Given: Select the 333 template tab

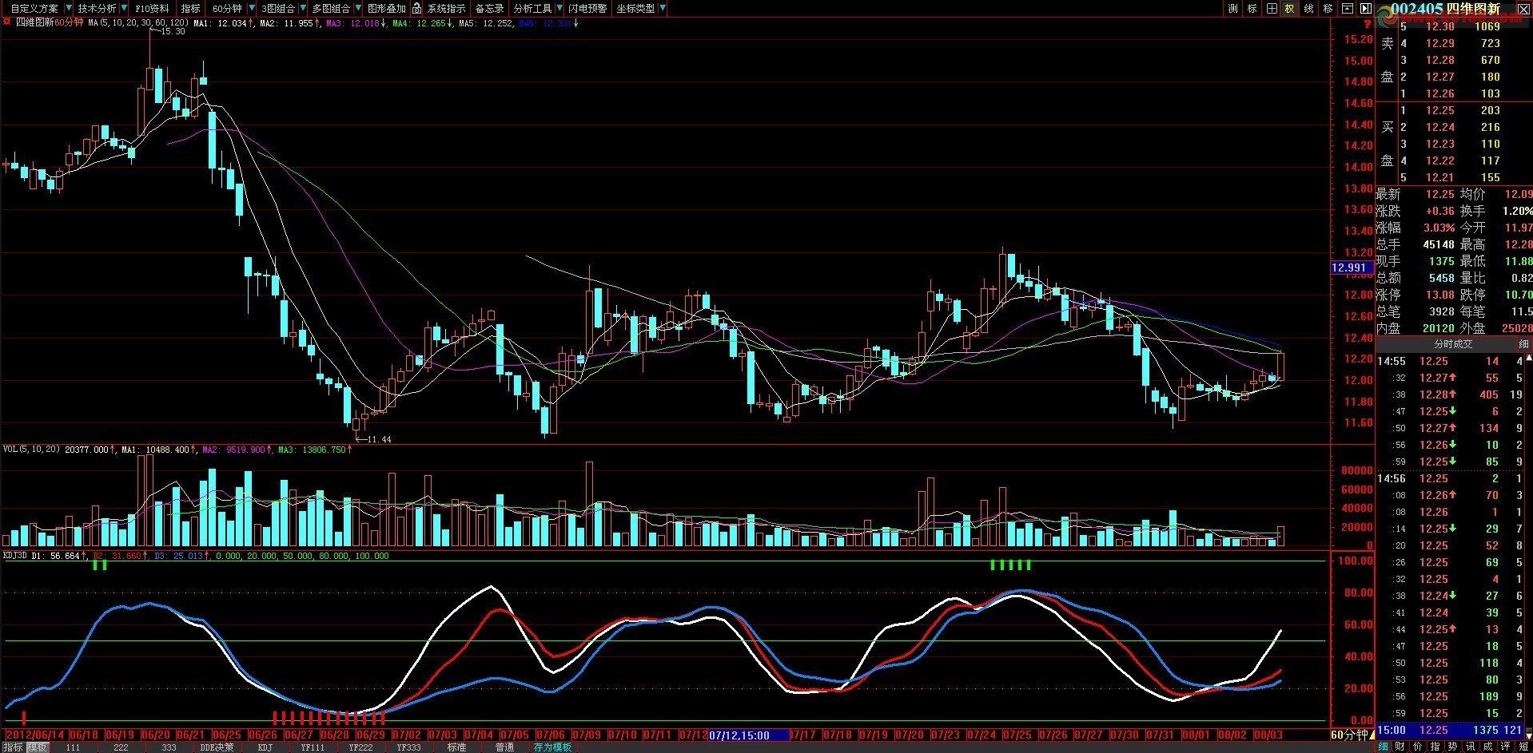Looking at the screenshot, I should pos(169,747).
